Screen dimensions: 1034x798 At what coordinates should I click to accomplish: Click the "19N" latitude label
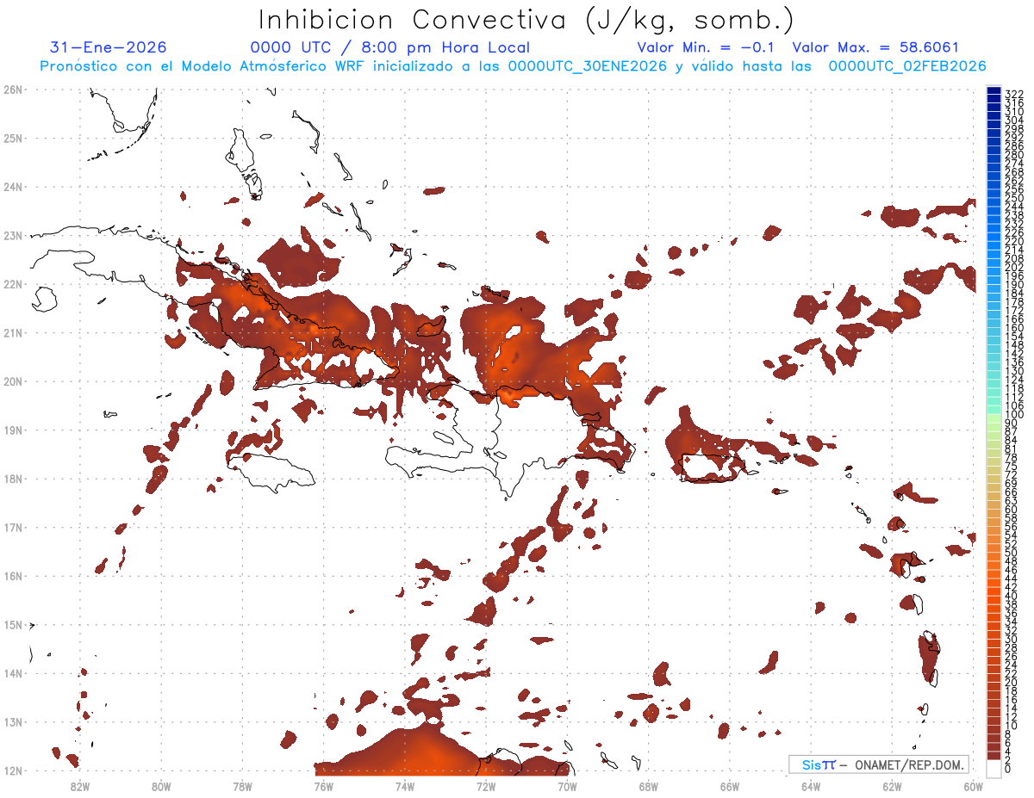[12, 430]
